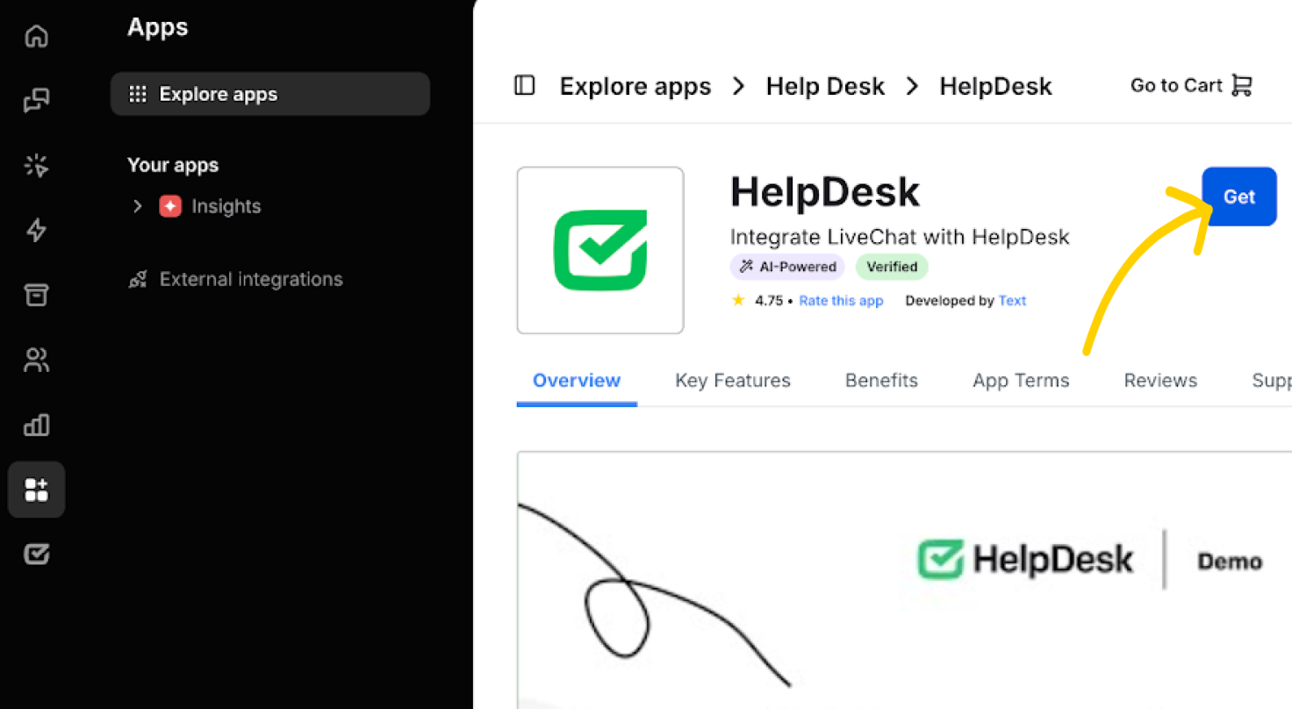
Task: Click the HelpDesk breadcrumb current page
Action: (x=995, y=86)
